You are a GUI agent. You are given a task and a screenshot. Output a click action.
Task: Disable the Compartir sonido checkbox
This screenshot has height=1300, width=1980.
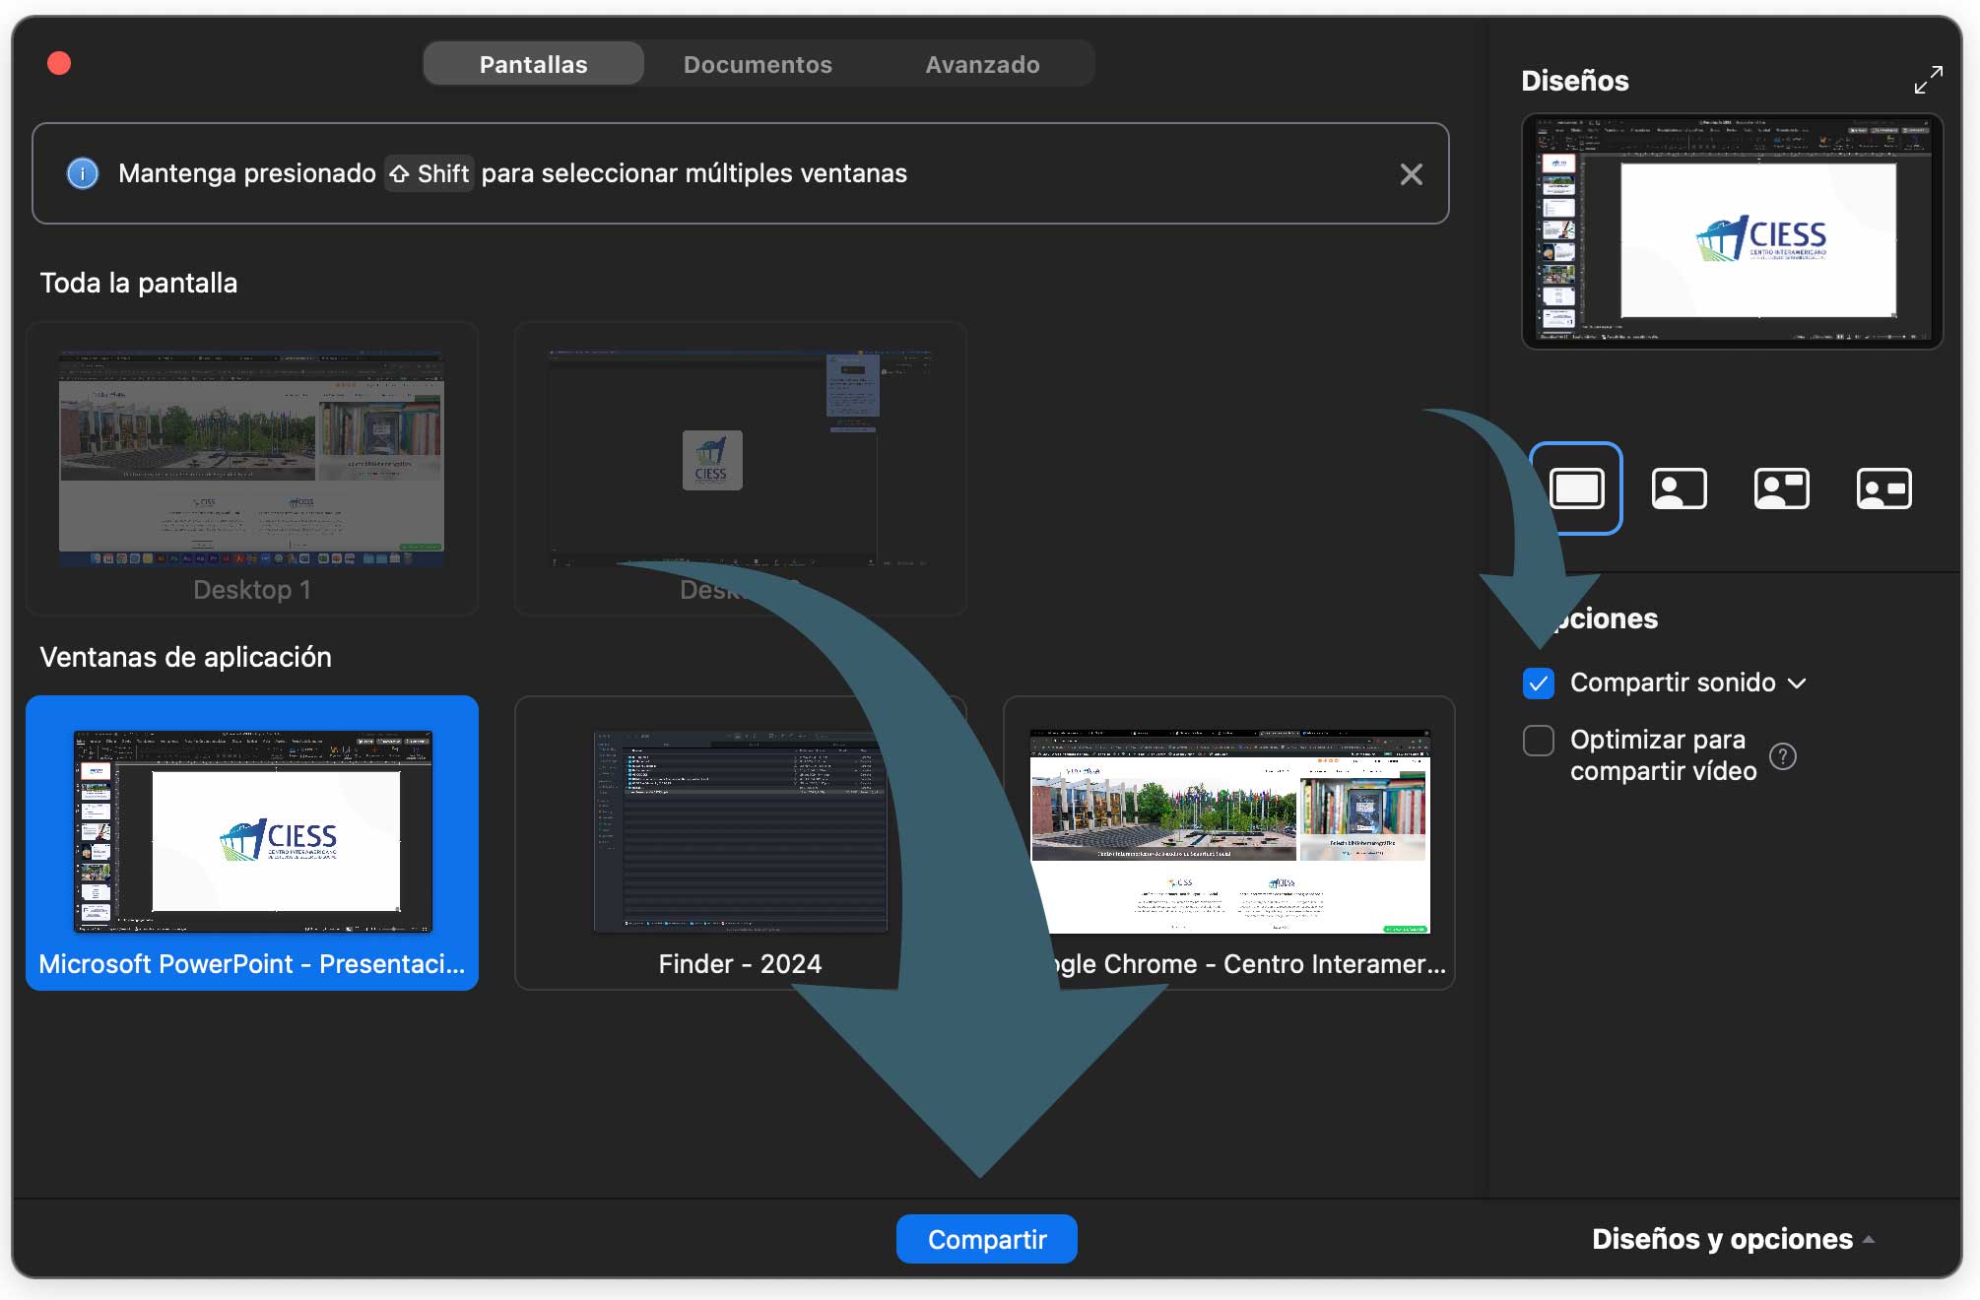[1538, 682]
